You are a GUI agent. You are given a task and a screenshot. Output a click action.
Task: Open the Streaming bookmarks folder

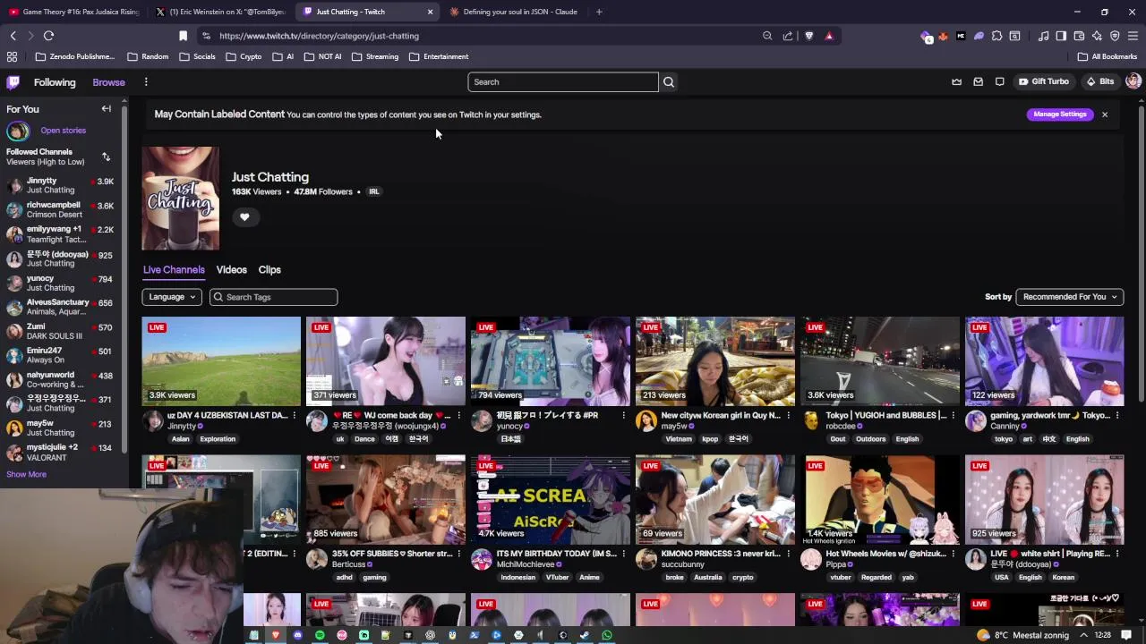375,56
